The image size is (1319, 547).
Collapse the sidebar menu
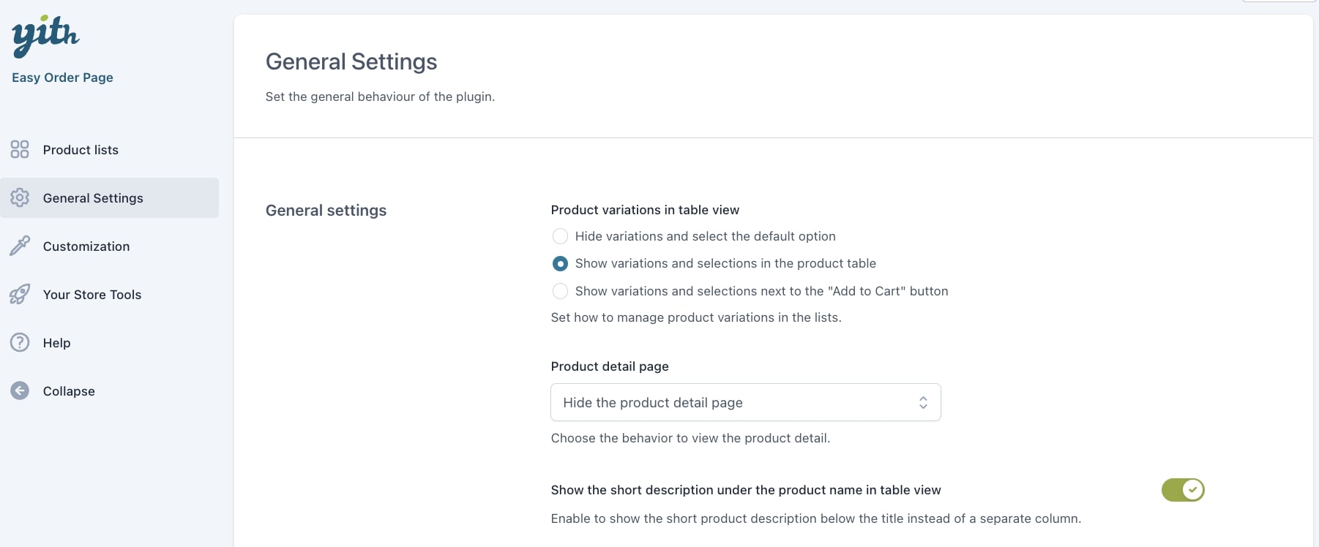click(x=110, y=391)
